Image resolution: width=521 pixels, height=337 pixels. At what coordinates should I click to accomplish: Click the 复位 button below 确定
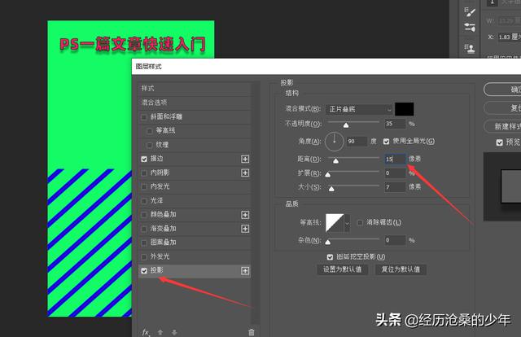click(503, 108)
